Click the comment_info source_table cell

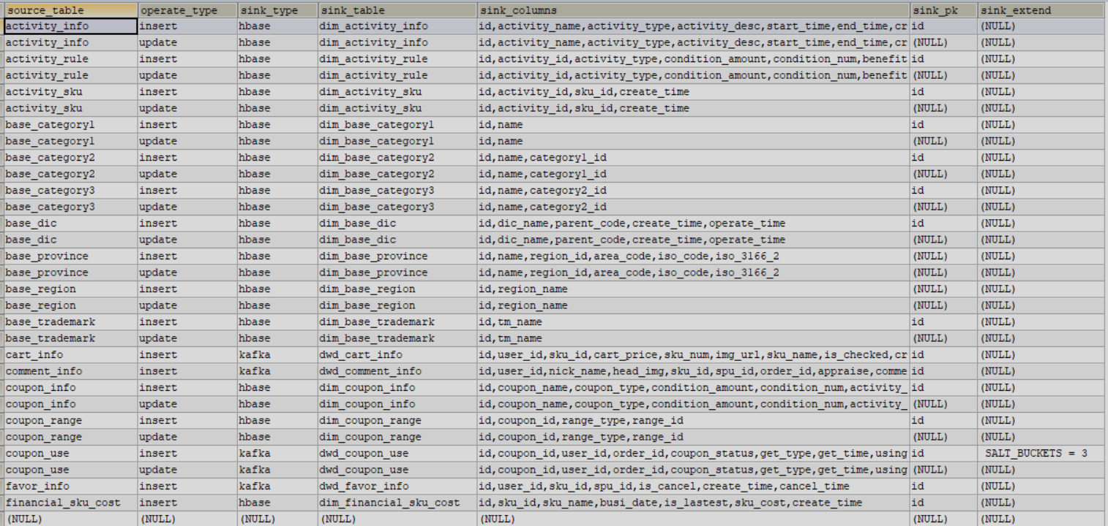point(44,371)
